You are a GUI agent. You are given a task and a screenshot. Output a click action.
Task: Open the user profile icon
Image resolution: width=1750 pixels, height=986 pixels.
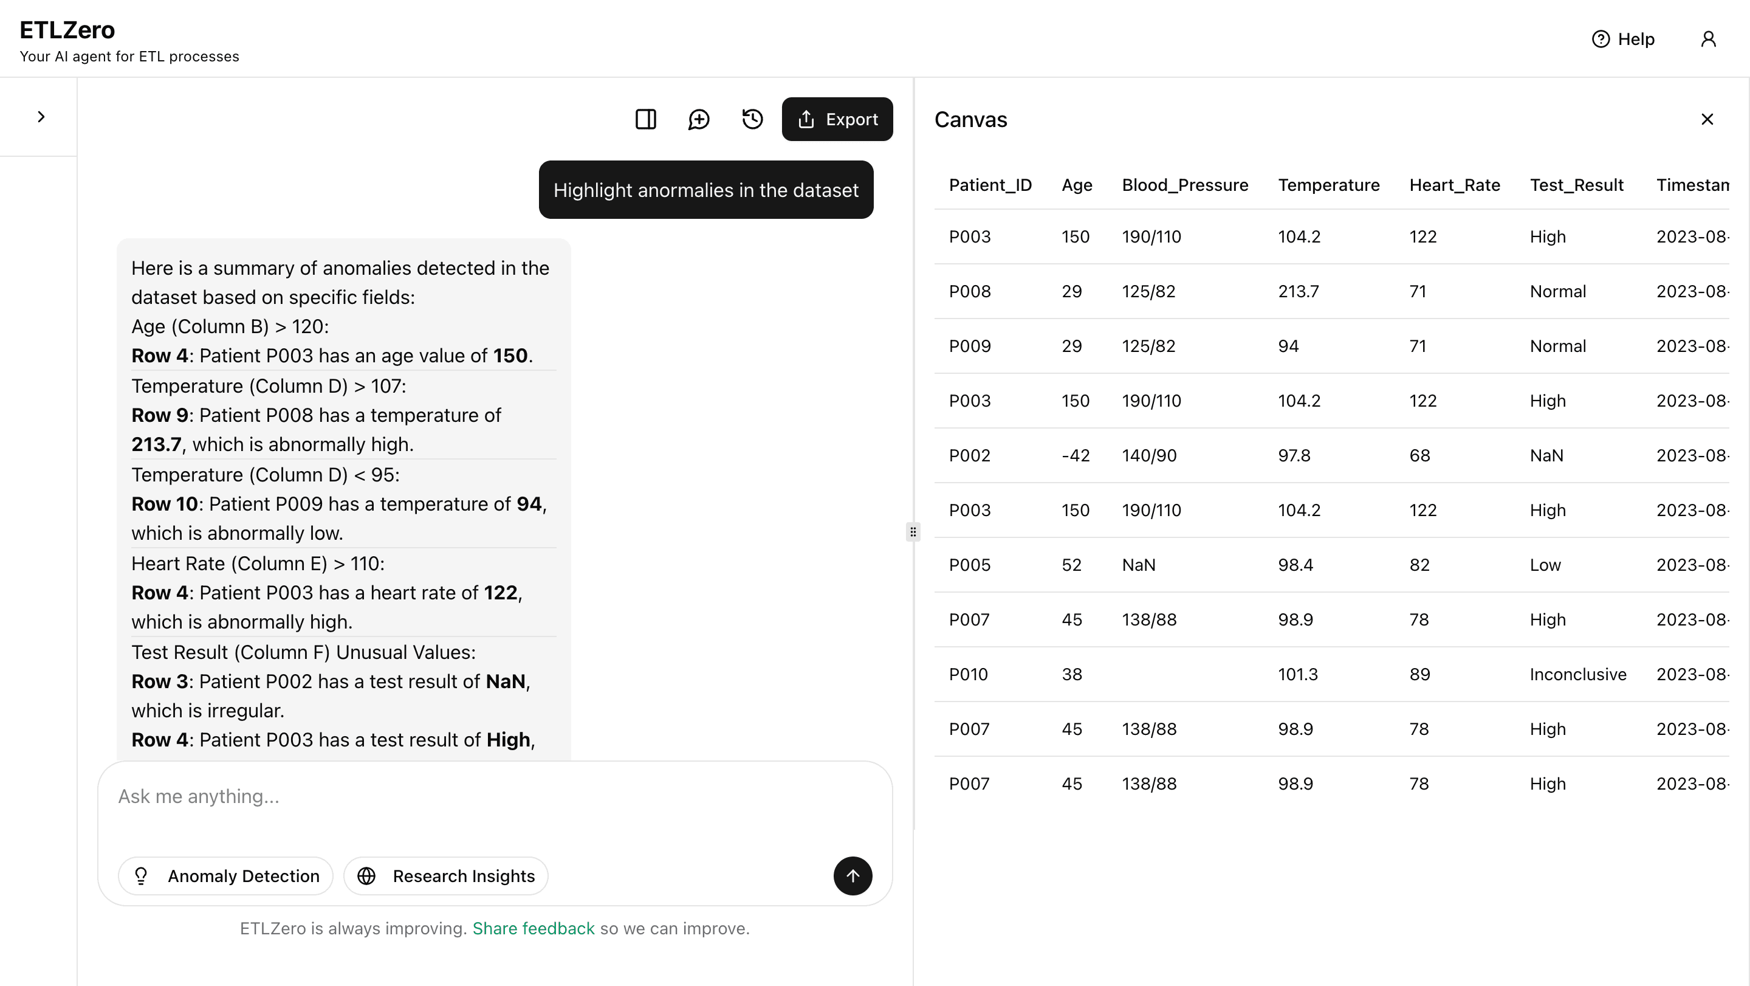pos(1709,39)
